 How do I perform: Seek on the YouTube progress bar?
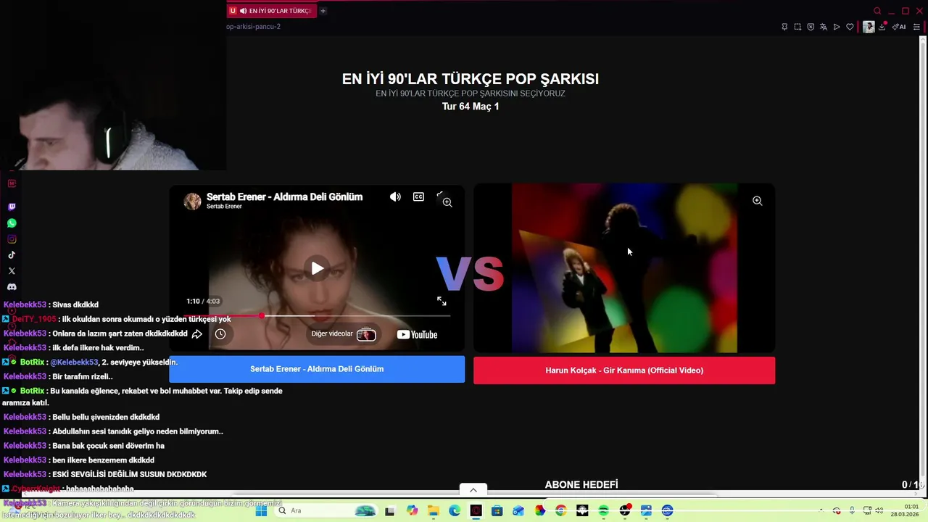[317, 316]
